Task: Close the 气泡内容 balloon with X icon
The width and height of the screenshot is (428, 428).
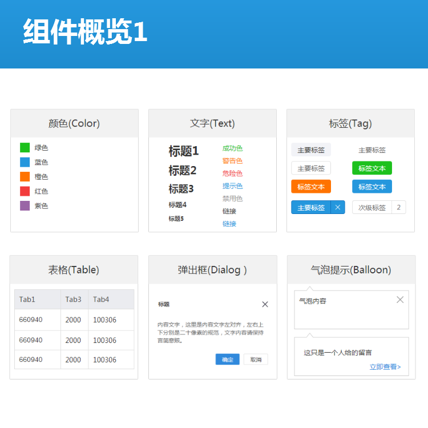Action: point(400,300)
